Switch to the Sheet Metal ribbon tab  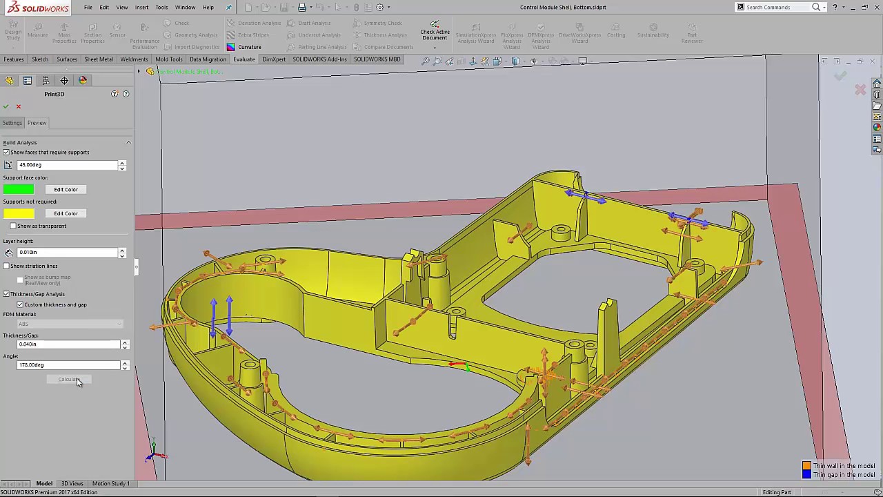pyautogui.click(x=99, y=59)
